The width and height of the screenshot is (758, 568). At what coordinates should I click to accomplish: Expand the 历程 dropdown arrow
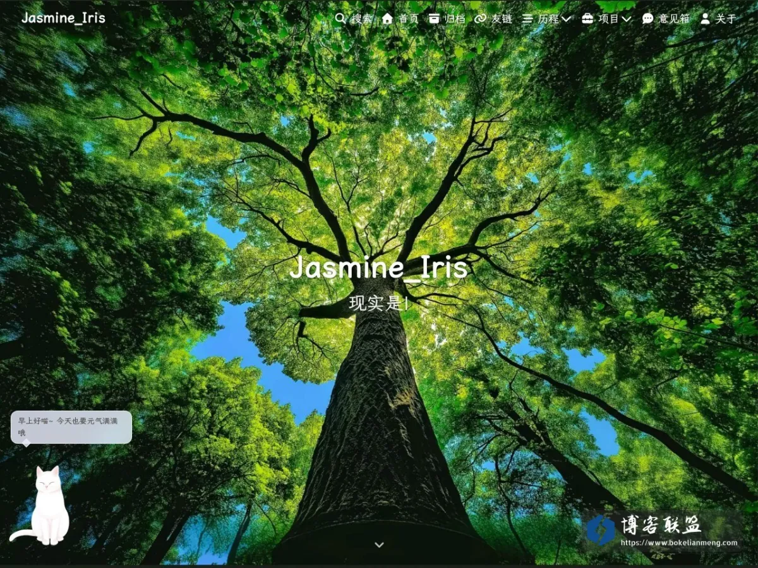pos(566,19)
